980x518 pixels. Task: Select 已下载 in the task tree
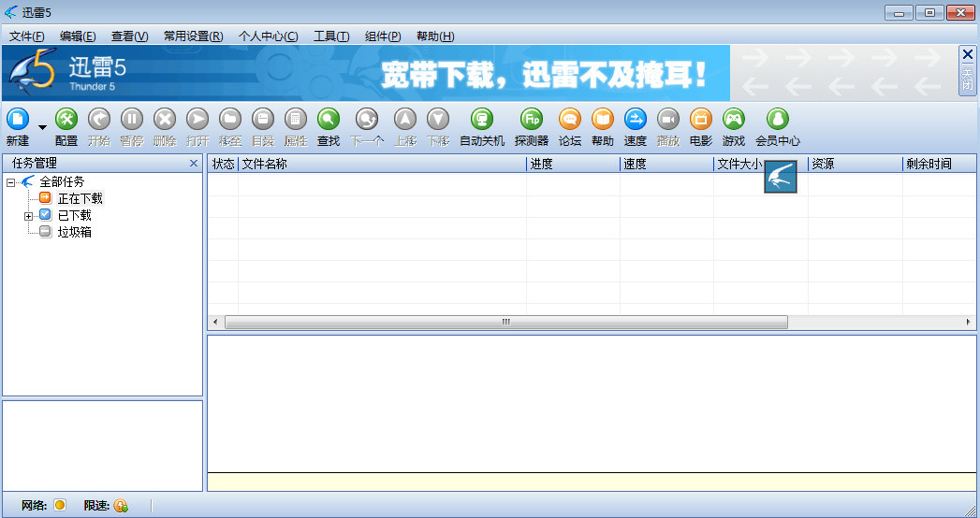pos(74,215)
